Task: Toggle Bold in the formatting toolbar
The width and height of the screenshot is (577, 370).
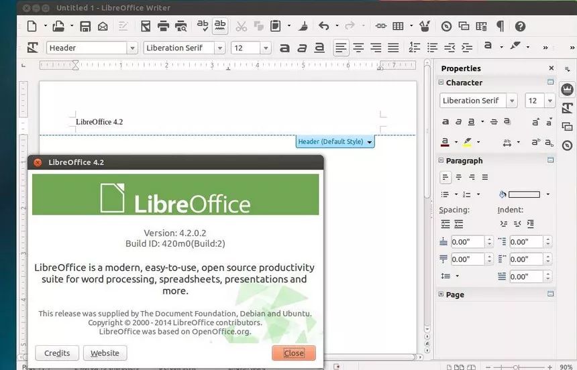Action: pos(284,48)
